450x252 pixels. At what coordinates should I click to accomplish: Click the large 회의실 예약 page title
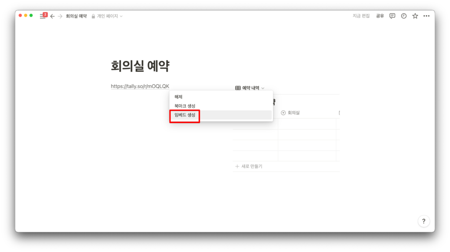140,66
